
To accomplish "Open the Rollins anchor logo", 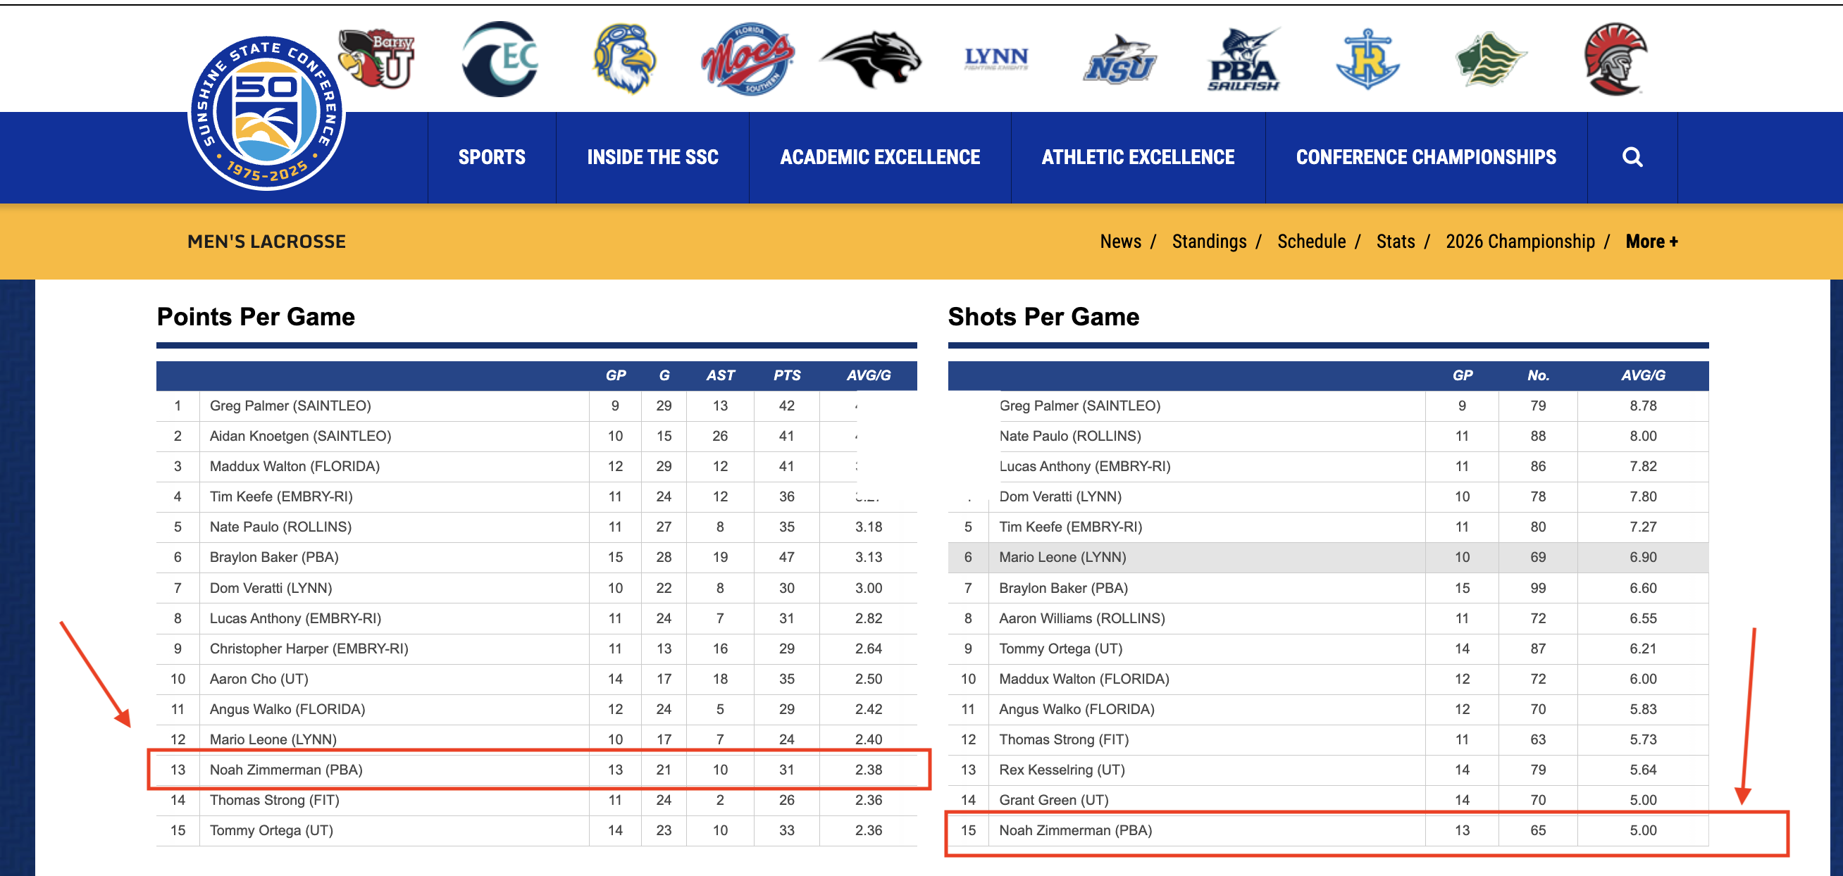I will tap(1367, 58).
